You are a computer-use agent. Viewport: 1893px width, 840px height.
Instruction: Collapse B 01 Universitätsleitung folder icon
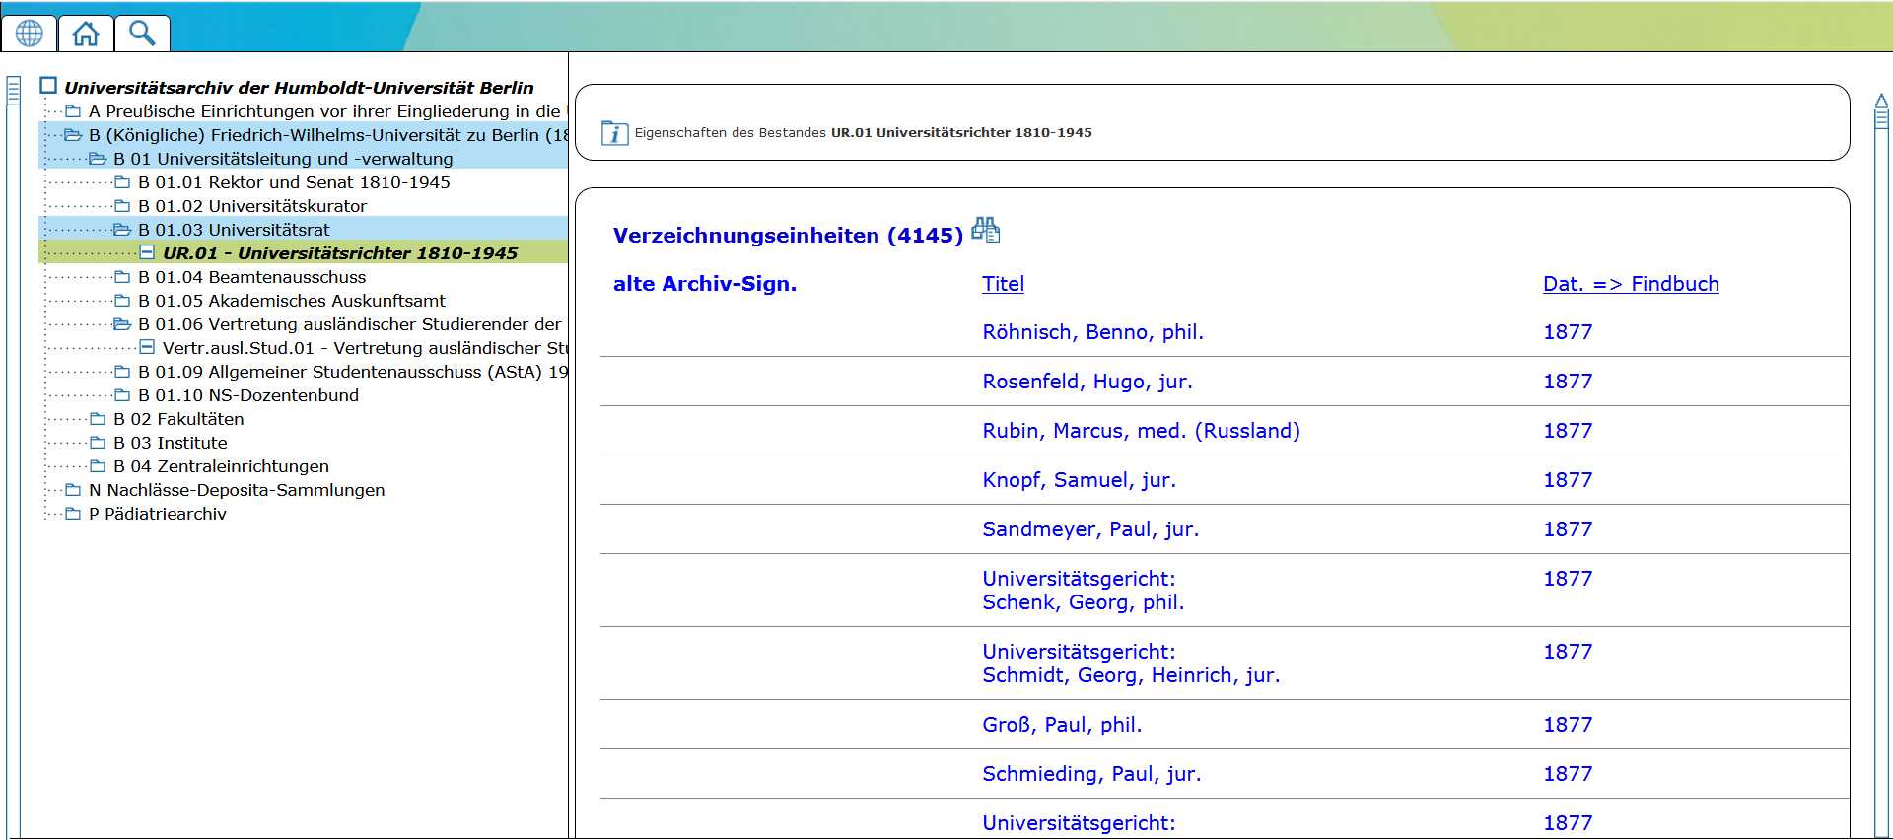pos(98,159)
